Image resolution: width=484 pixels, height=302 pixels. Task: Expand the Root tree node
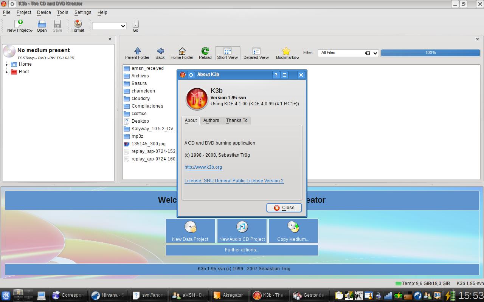pos(6,72)
